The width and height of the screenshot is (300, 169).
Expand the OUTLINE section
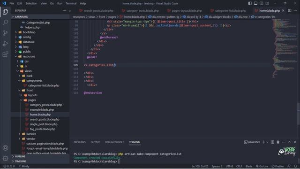[x=40, y=156]
